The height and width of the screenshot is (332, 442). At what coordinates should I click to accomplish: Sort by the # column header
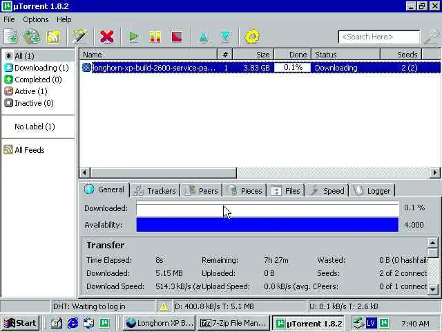pyautogui.click(x=225, y=55)
